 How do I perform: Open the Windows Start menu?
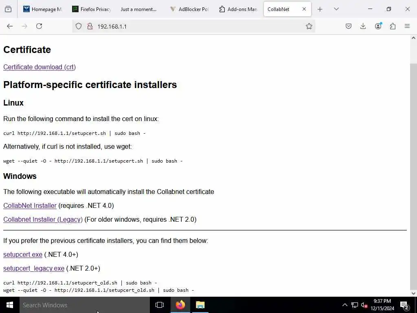tap(10, 305)
